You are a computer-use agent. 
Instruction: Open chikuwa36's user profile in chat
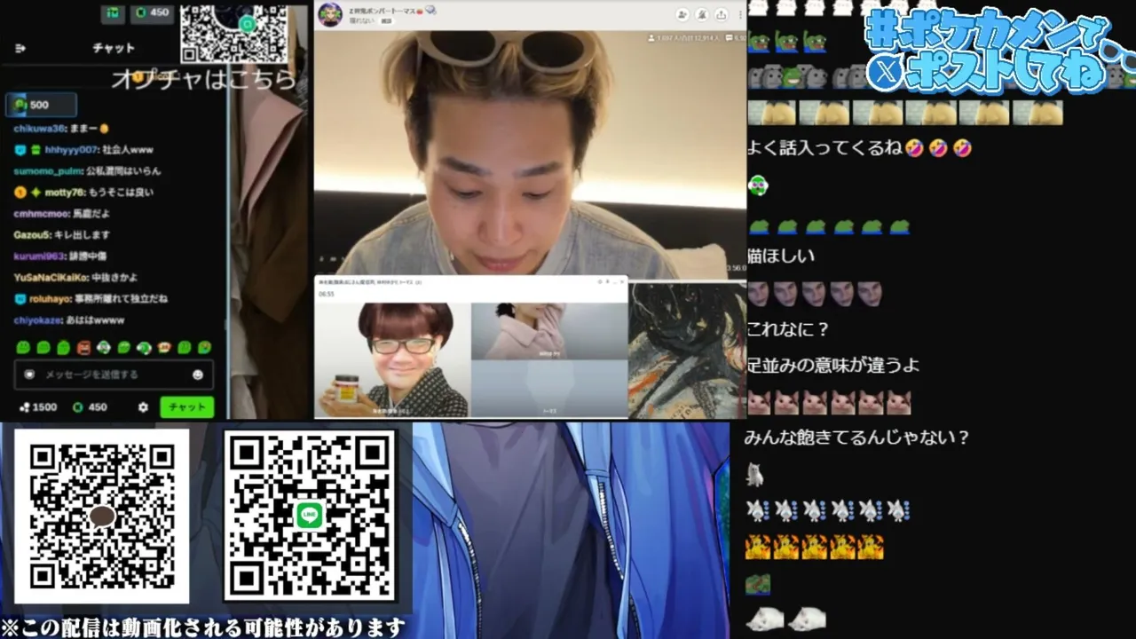pyautogui.click(x=38, y=129)
